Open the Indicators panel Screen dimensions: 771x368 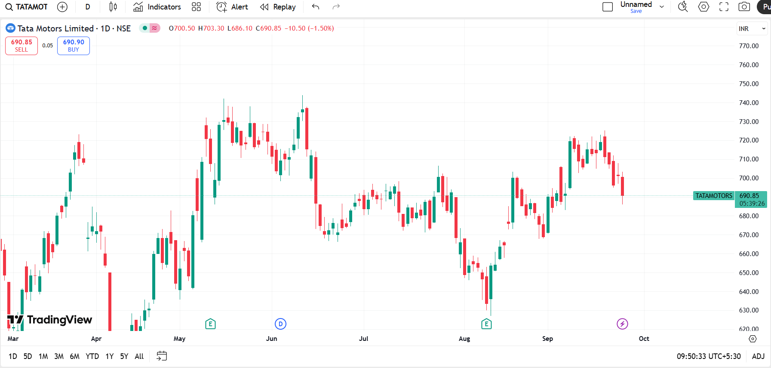[157, 7]
